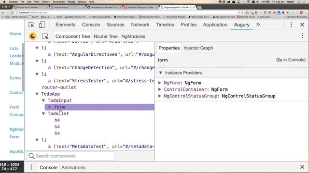Image resolution: width=309 pixels, height=173 pixels.
Task: Switch to the Application tab
Action: 215,25
